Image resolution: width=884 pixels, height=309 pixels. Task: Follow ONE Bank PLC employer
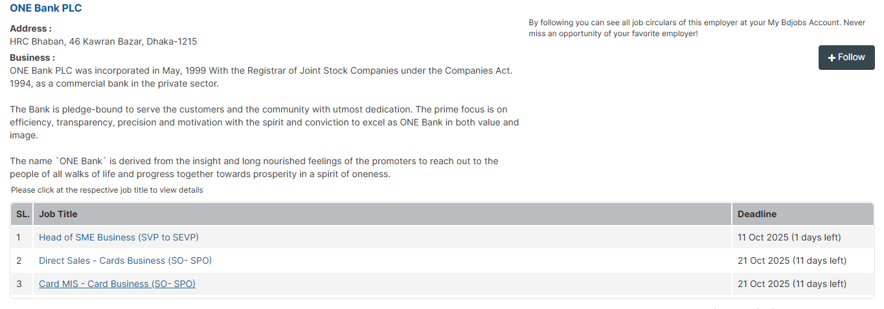point(846,58)
